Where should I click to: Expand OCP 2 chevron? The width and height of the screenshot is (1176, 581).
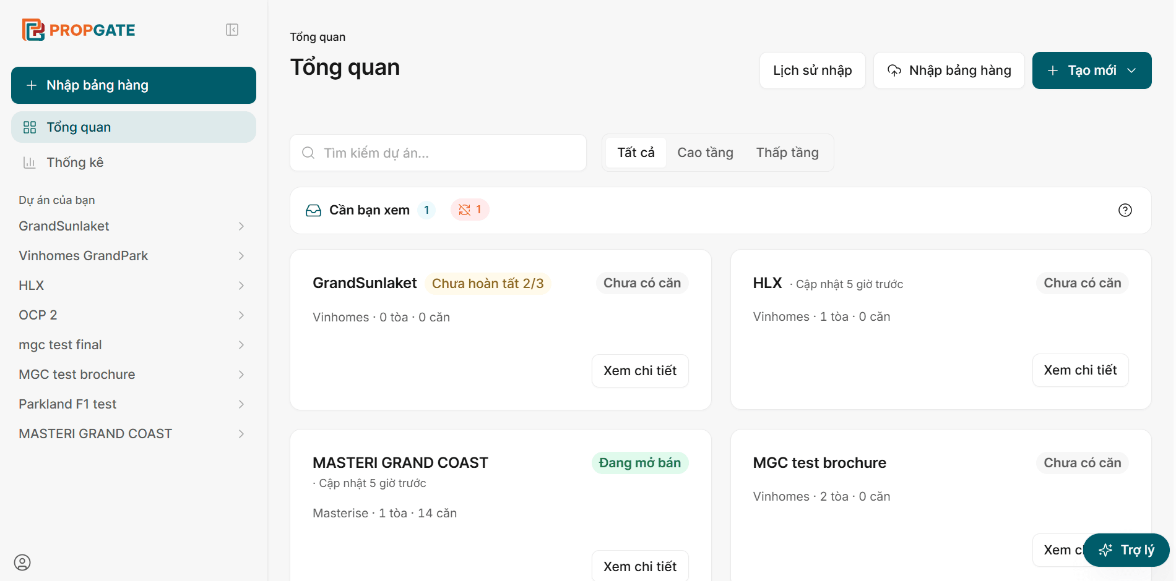coord(241,315)
